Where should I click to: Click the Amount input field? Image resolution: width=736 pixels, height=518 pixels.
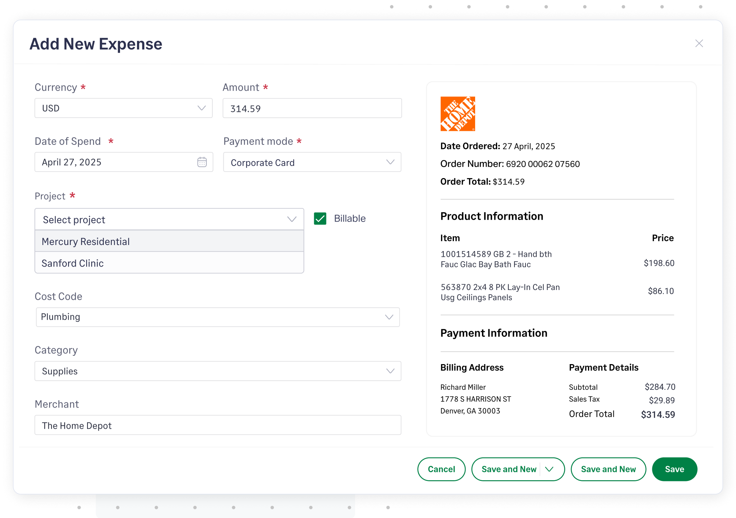312,109
